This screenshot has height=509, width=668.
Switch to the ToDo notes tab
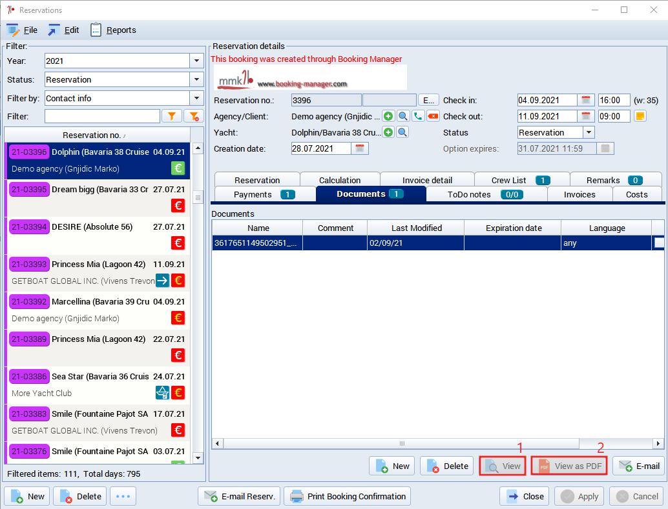click(486, 194)
